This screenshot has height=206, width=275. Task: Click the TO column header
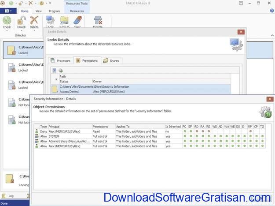click(x=262, y=127)
